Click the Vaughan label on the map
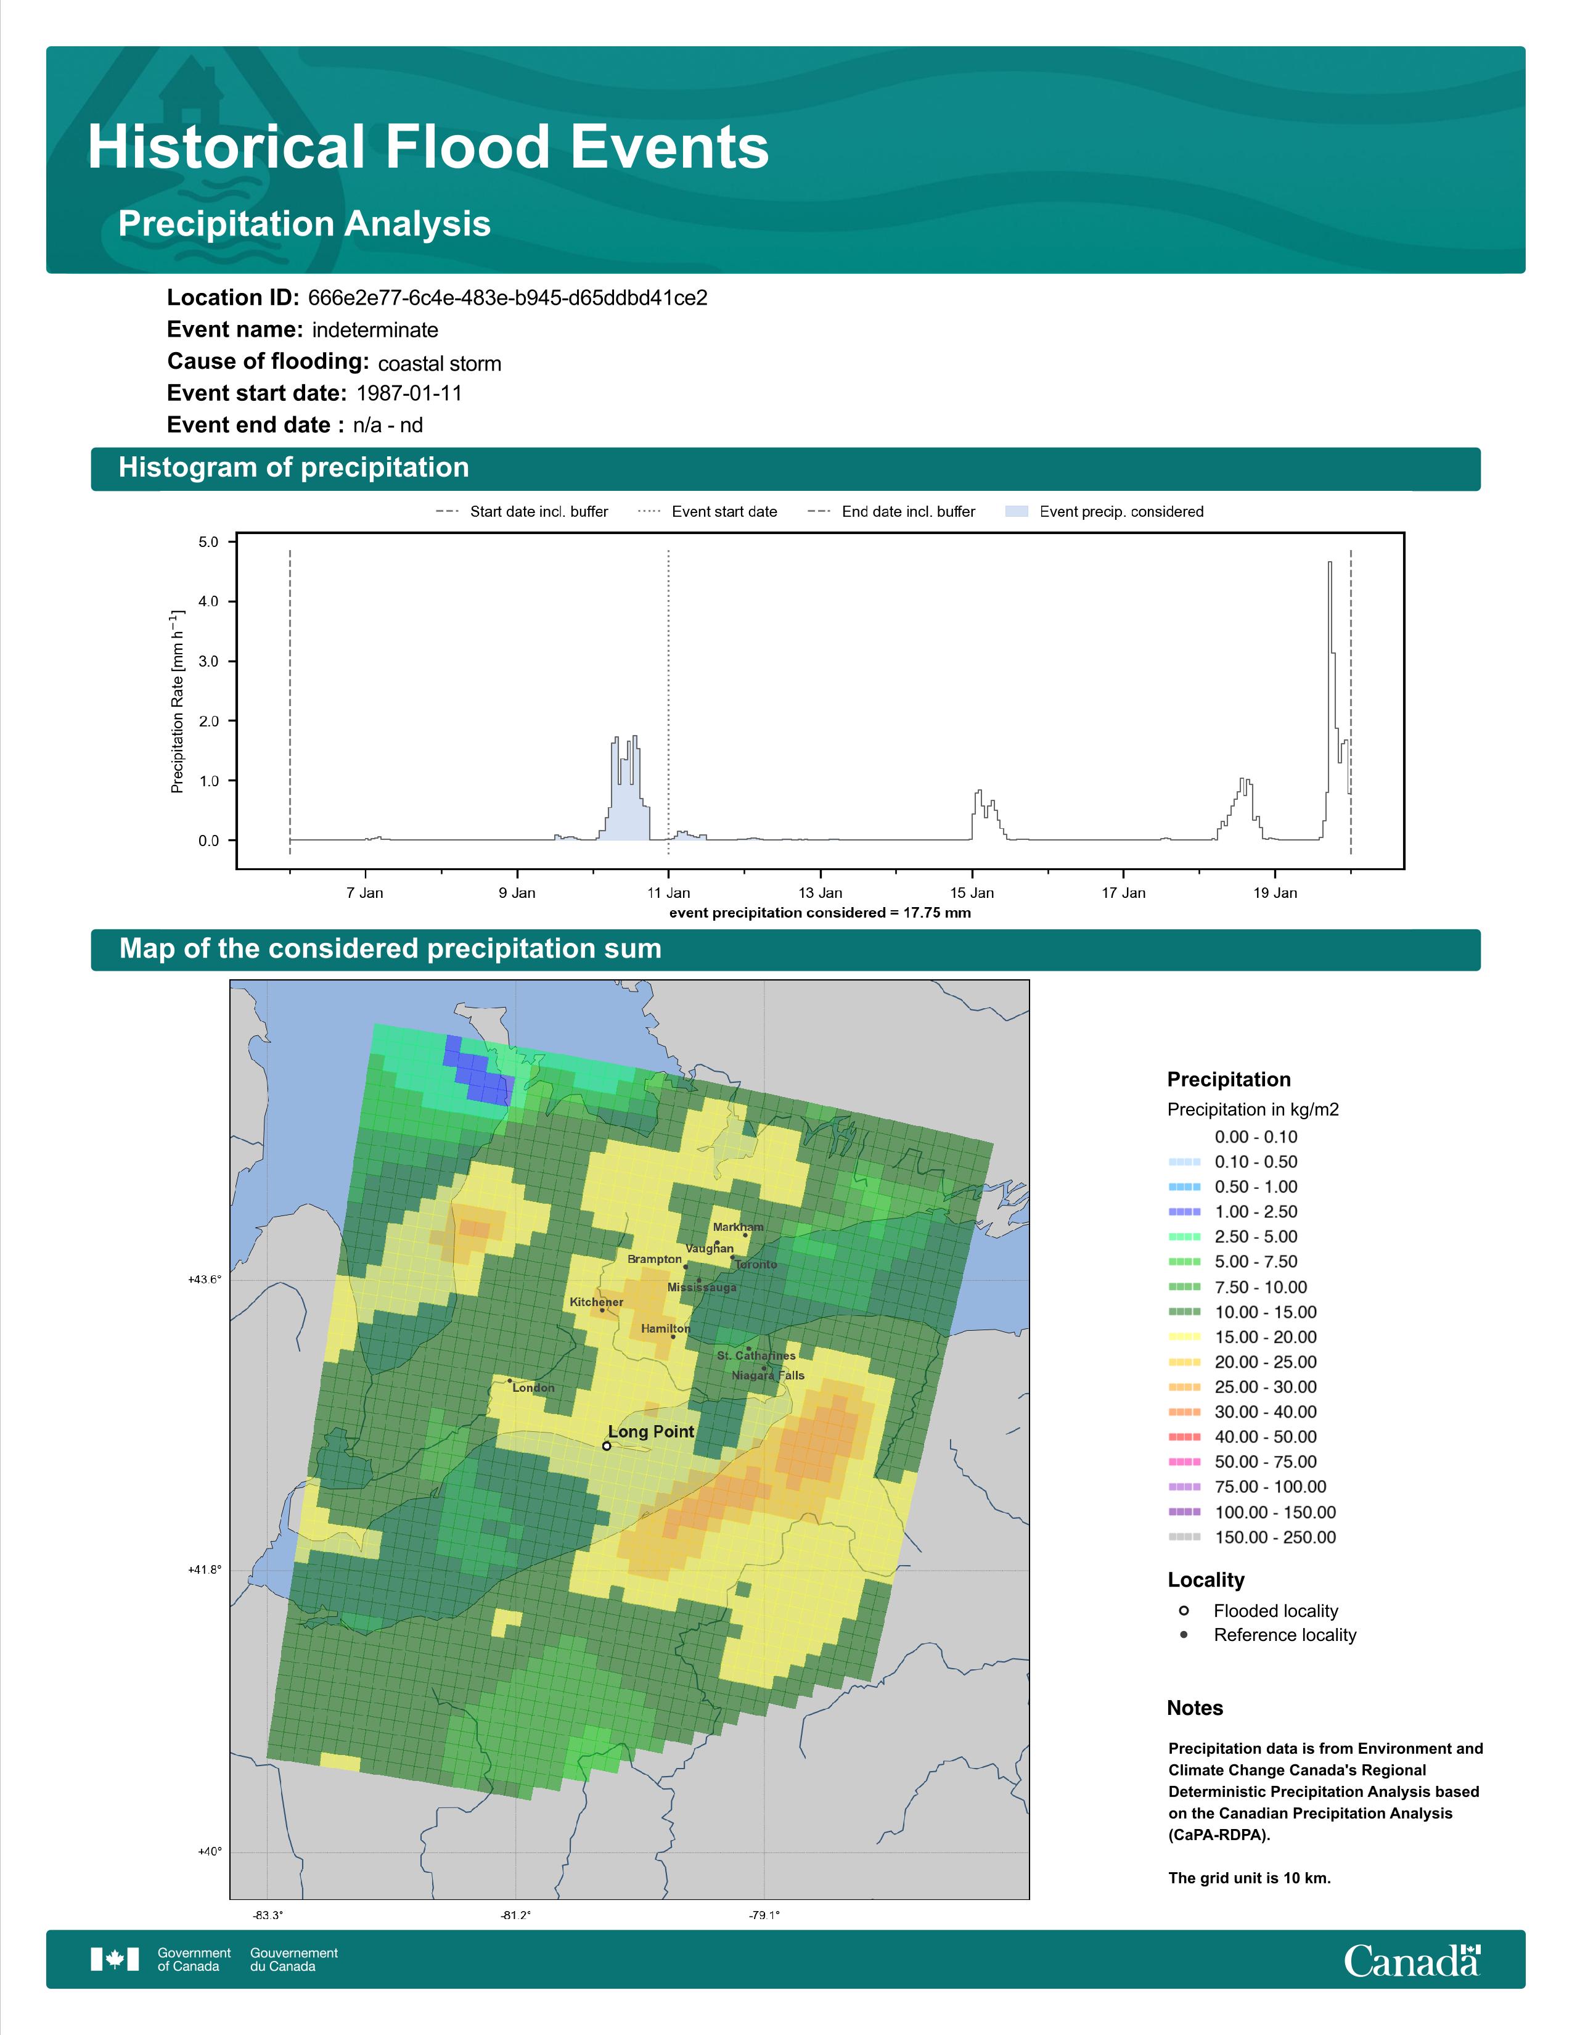This screenshot has height=2035, width=1572. coord(710,1249)
